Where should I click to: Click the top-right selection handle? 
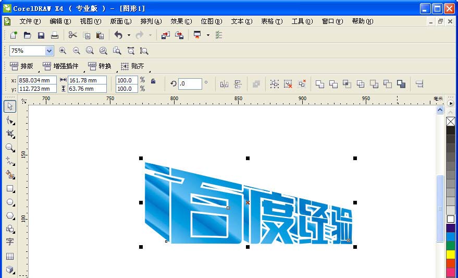355,158
